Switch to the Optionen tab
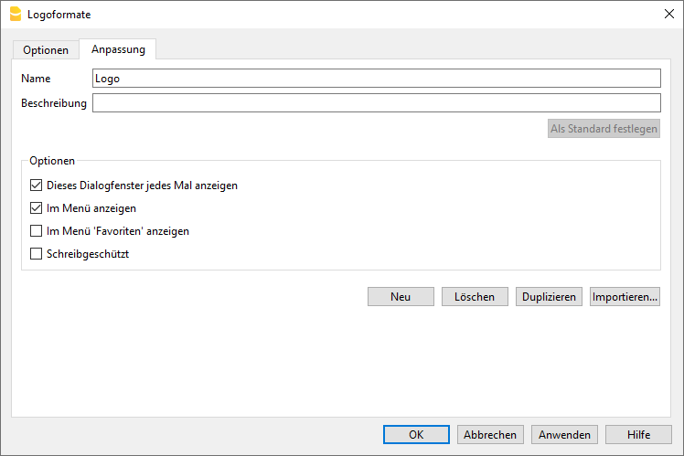 (x=46, y=50)
